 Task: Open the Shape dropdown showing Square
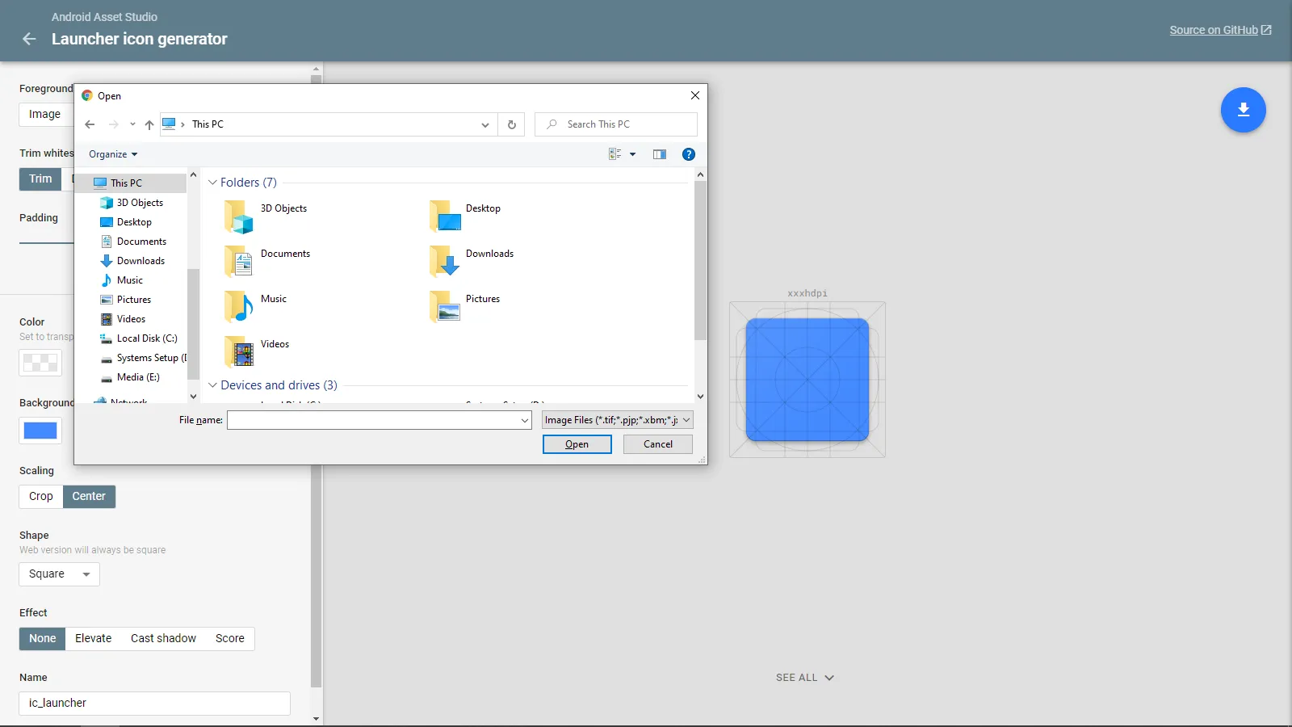[58, 574]
